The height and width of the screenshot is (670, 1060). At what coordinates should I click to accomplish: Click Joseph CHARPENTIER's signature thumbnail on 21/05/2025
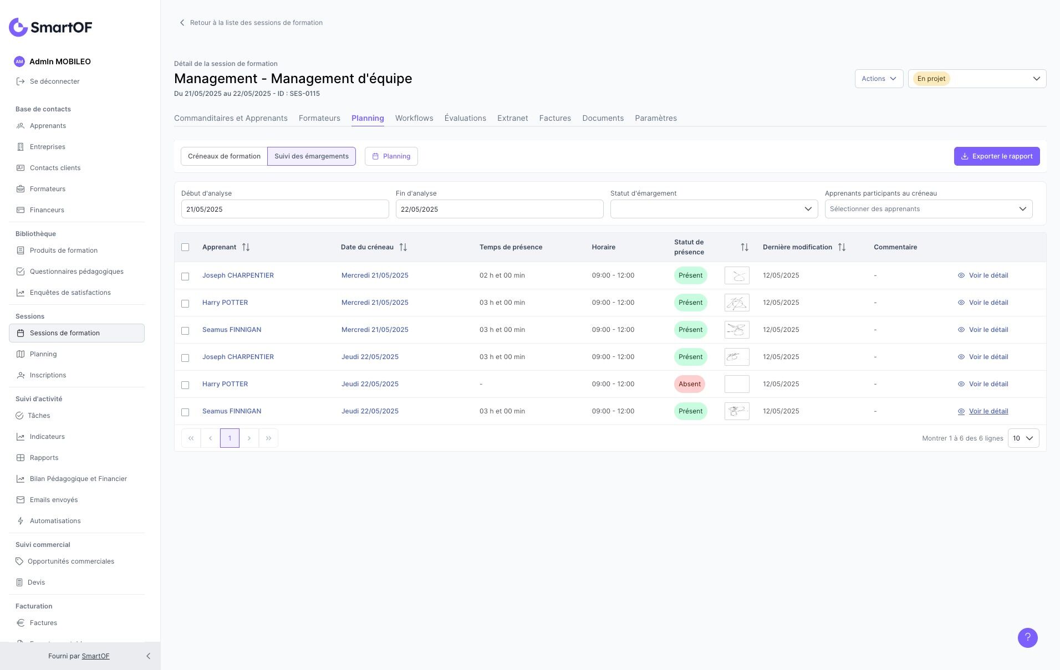[736, 275]
